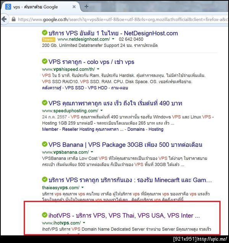Open 'บริการ VPS อันดับ 1 ในไทย - NetDesignHost.com' link

point(113,33)
